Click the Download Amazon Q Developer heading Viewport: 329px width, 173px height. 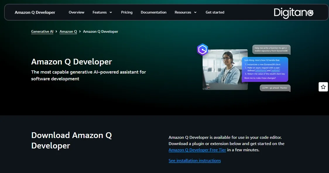[x=71, y=141]
